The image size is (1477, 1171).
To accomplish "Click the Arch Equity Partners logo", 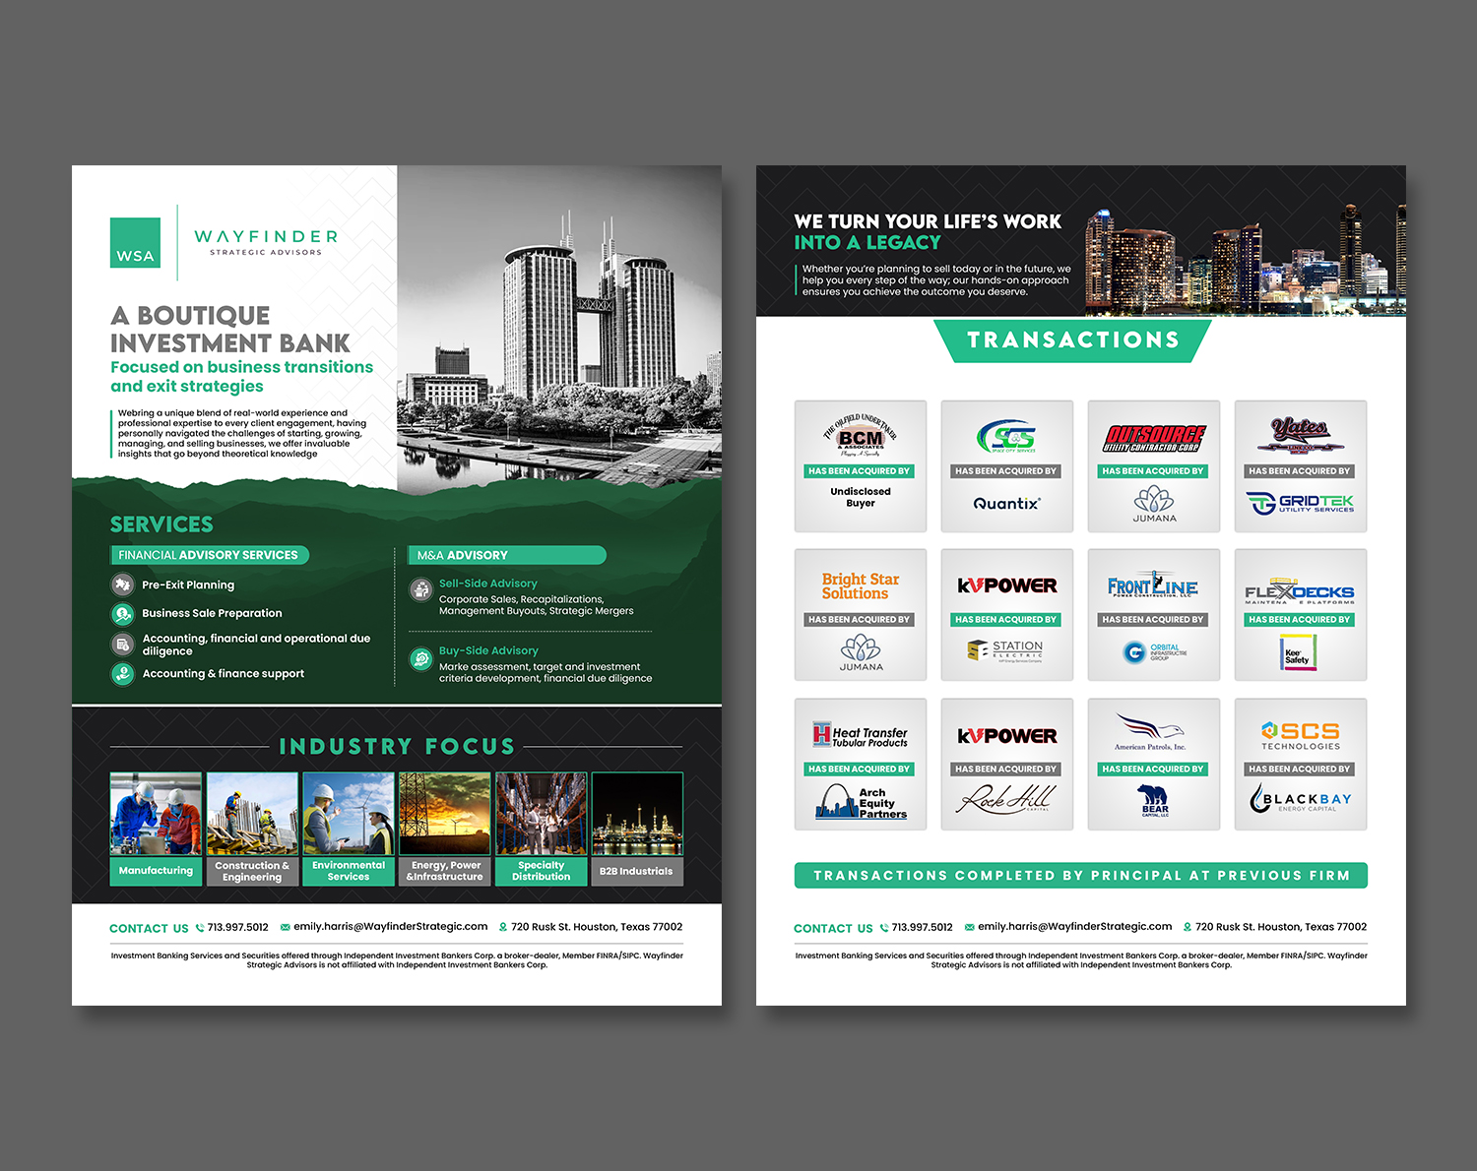I will [x=861, y=802].
